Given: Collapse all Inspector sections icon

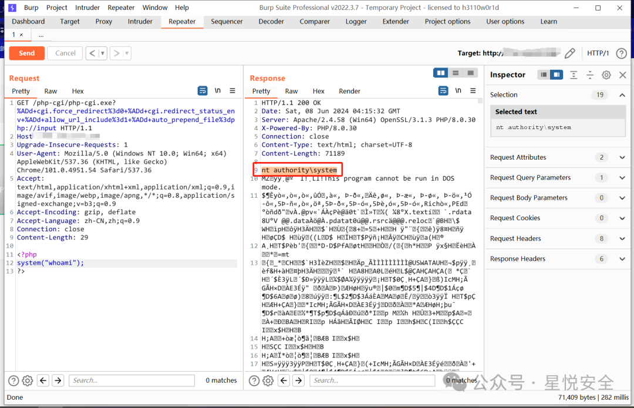Looking at the screenshot, I should 590,75.
